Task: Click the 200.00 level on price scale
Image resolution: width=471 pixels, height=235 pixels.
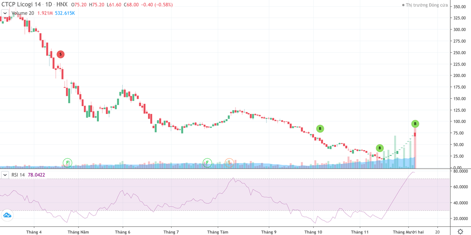Action: click(459, 75)
